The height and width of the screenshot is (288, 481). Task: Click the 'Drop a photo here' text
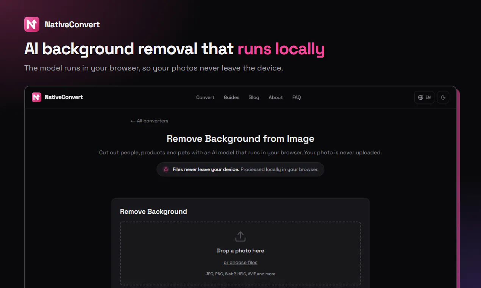pyautogui.click(x=240, y=250)
